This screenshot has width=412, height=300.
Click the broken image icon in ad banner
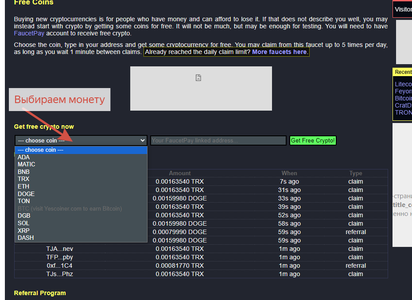pos(198,78)
